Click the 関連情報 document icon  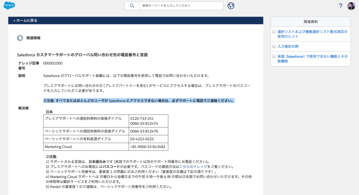20,38
